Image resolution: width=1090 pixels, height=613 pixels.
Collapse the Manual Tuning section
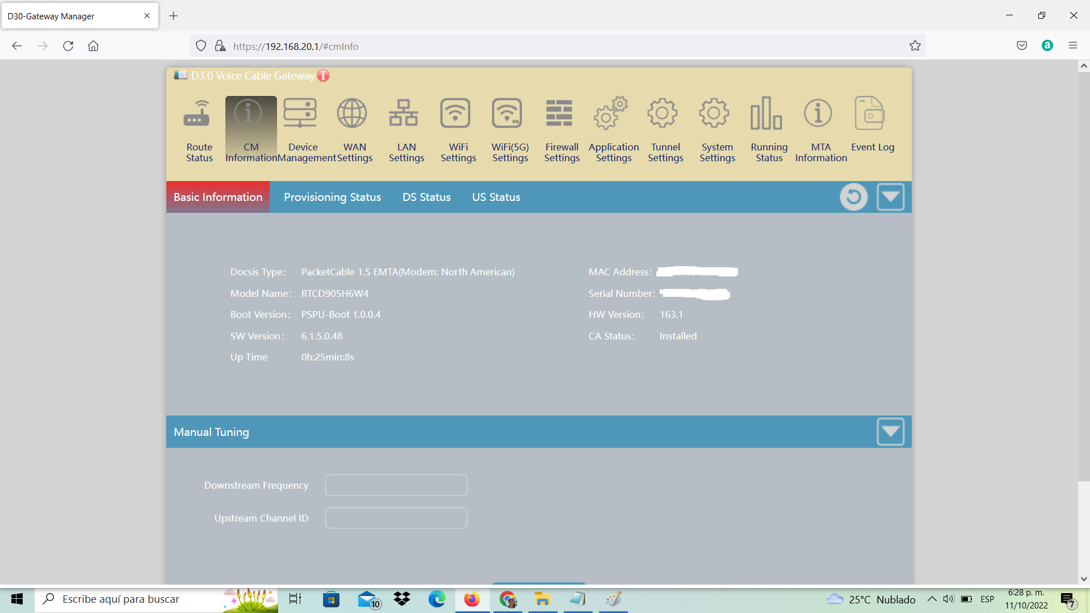point(890,431)
